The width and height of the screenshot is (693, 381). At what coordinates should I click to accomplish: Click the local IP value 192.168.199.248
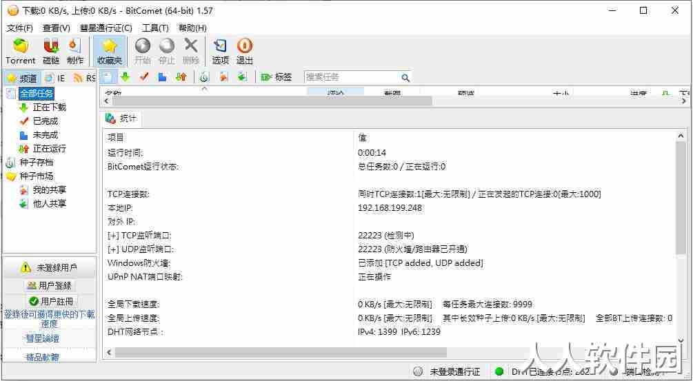pyautogui.click(x=390, y=208)
